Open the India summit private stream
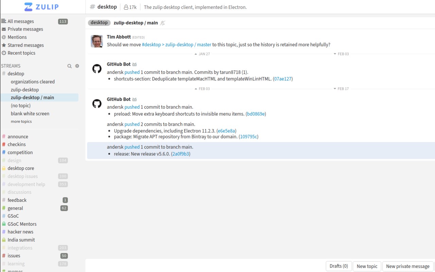The width and height of the screenshot is (435, 272). (21, 240)
